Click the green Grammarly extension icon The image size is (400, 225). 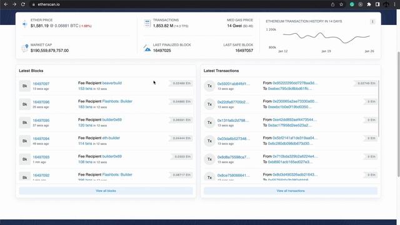point(352,4)
